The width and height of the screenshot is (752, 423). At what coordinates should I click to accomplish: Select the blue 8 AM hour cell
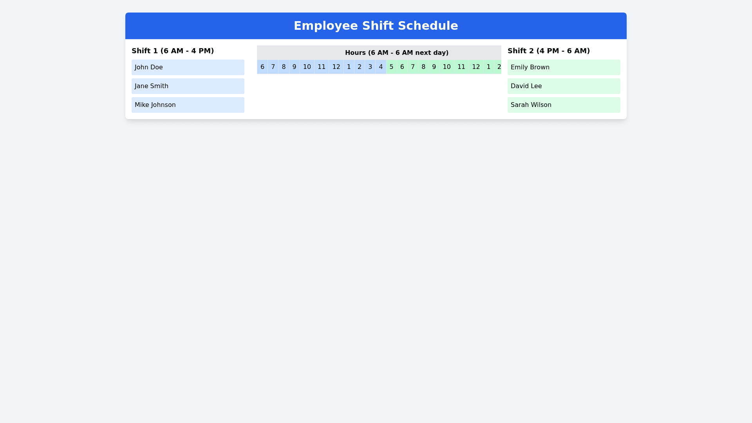coord(284,67)
